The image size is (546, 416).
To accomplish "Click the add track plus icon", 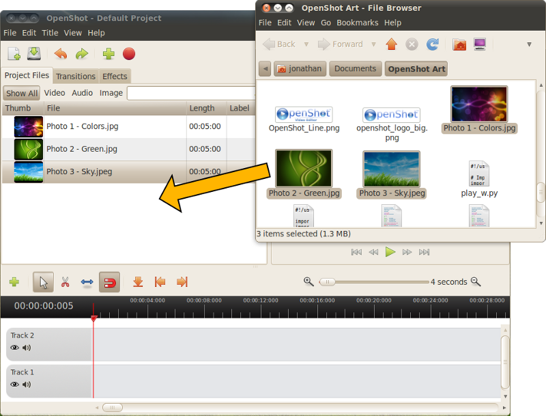I will click(x=14, y=281).
